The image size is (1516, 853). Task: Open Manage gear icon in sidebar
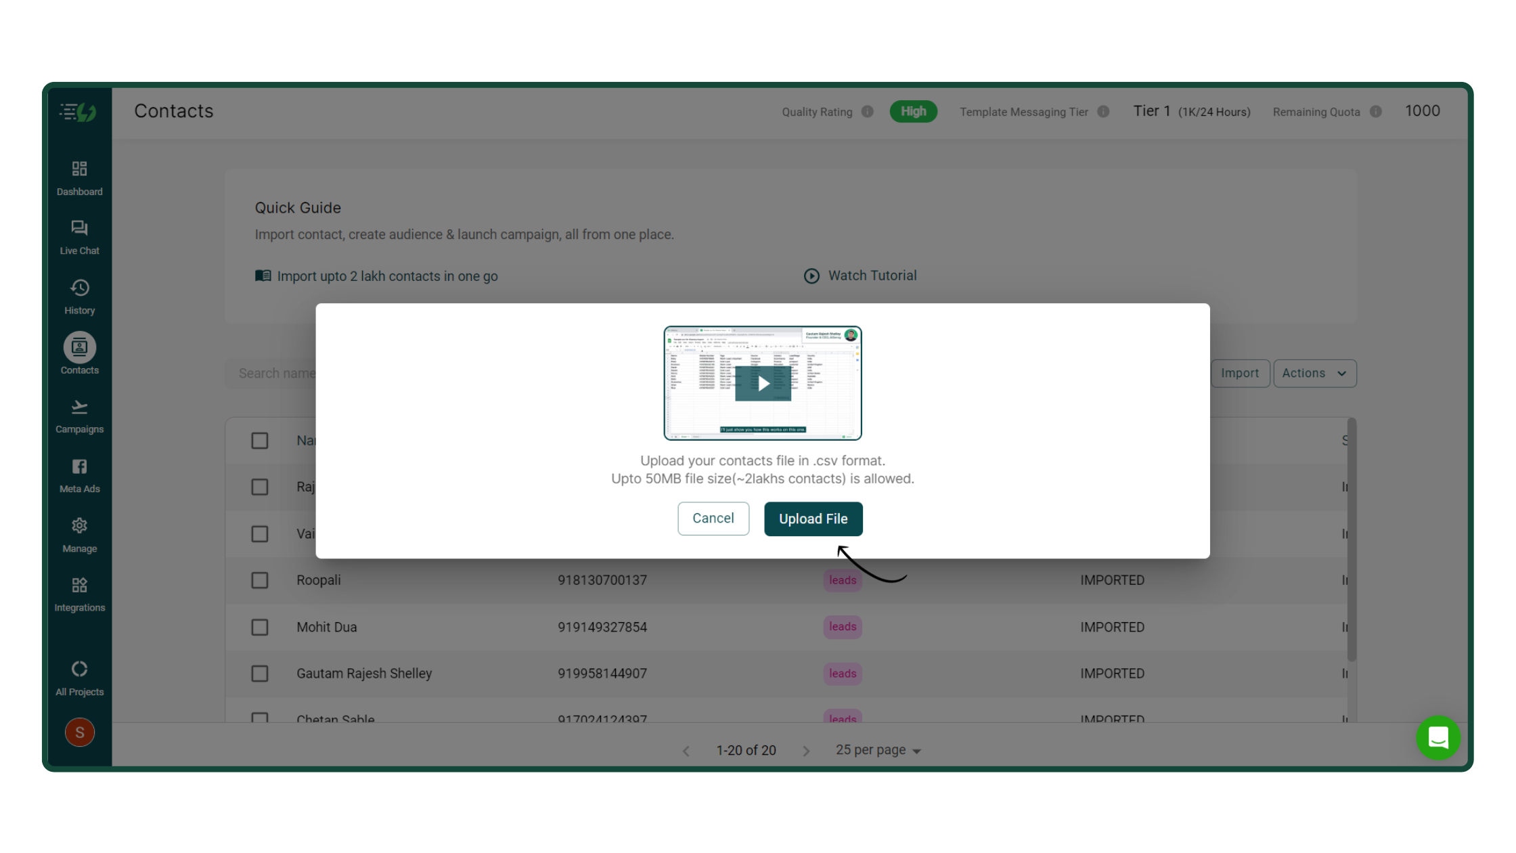[x=79, y=525]
